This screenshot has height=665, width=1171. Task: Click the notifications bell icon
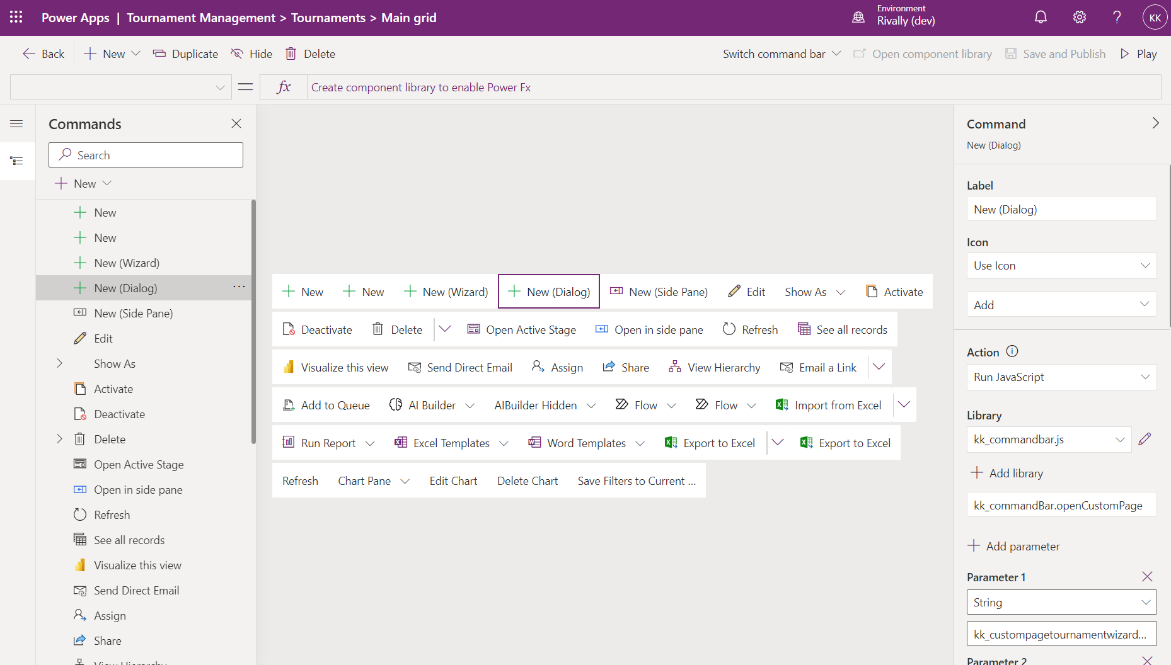pyautogui.click(x=1040, y=17)
